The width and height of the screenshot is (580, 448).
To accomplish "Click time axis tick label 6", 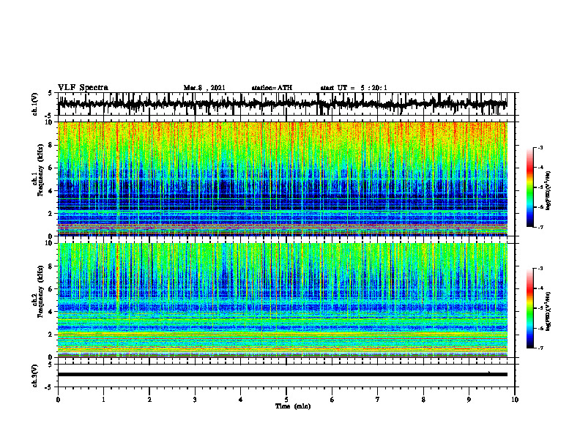I will (x=332, y=400).
